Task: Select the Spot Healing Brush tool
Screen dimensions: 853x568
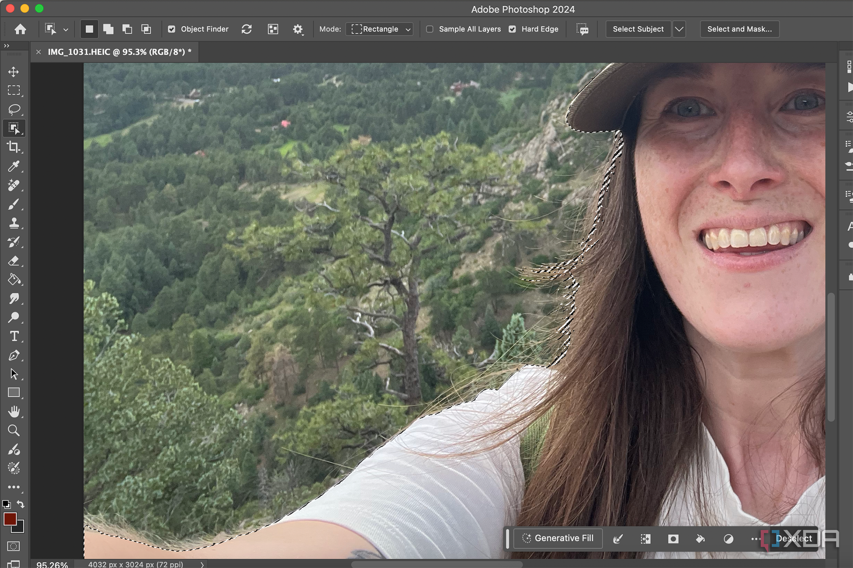Action: point(13,185)
